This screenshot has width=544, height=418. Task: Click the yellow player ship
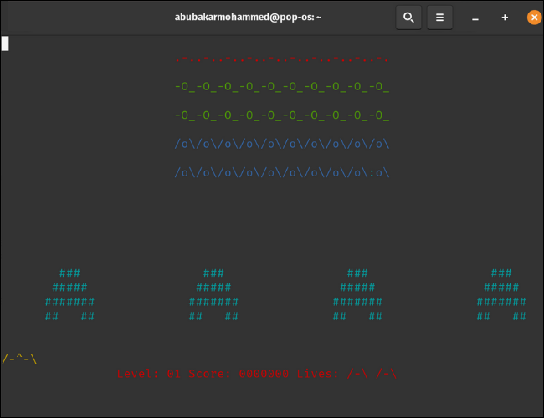(19, 359)
